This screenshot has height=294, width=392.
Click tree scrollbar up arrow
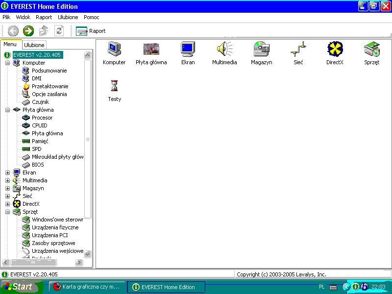point(88,55)
